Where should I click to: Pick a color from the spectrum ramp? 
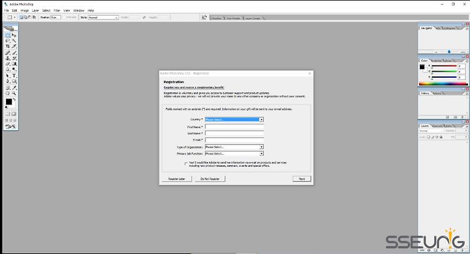pyautogui.click(x=443, y=84)
